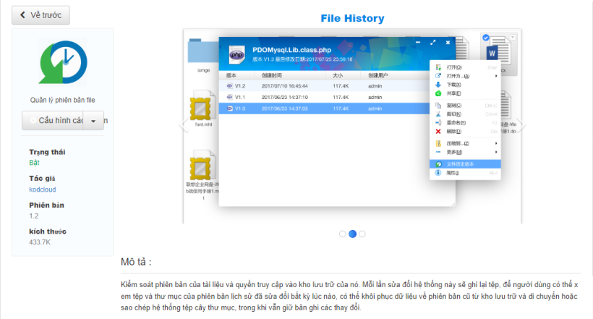Click the open icon in context menu

(x=438, y=67)
